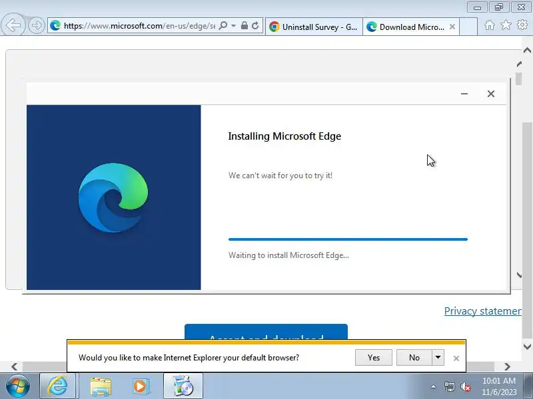Viewport: 533px width, 399px height.
Task: Expand the No button dropdown arrow
Action: (438, 358)
